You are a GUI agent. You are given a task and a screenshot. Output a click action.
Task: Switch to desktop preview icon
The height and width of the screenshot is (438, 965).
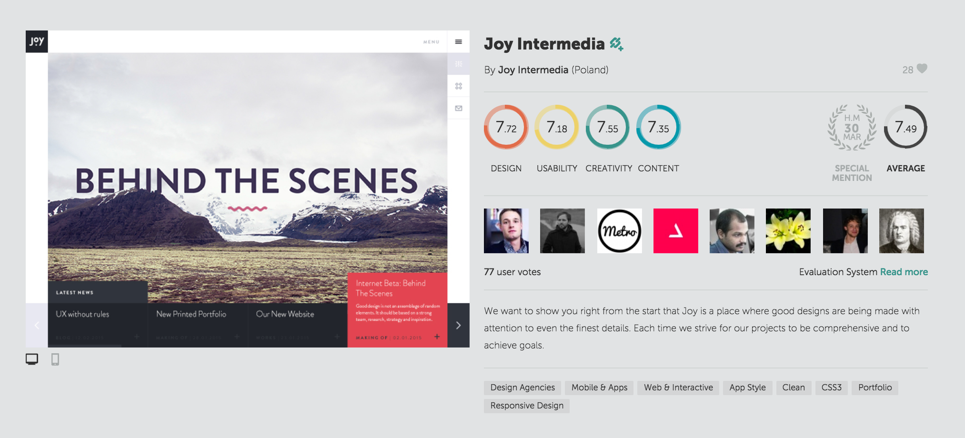click(32, 359)
